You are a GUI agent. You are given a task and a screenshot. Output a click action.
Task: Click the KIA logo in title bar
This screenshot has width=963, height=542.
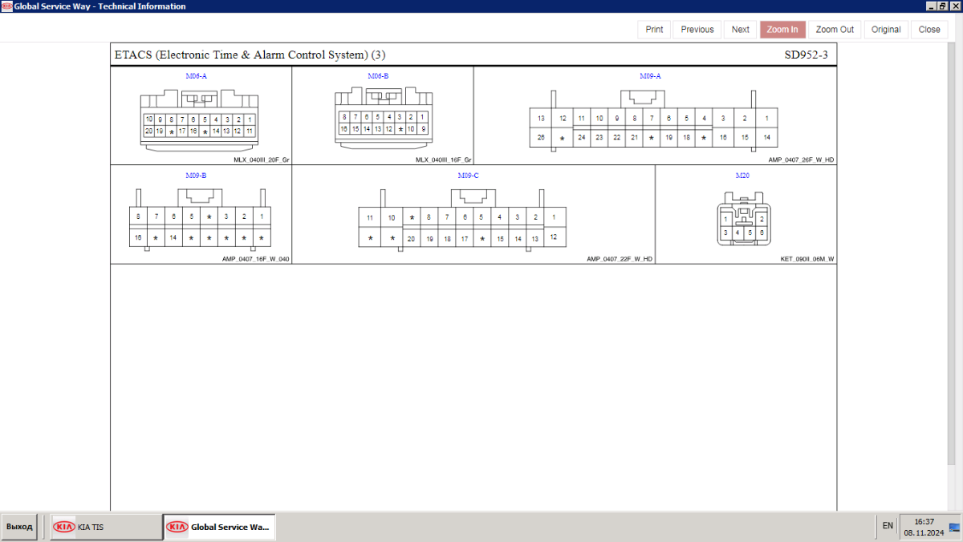(6, 6)
